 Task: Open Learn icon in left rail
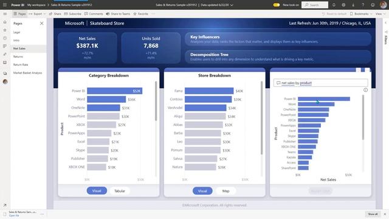coord(5,62)
